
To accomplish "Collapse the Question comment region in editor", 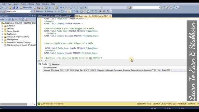I will pyautogui.click(x=42, y=58).
